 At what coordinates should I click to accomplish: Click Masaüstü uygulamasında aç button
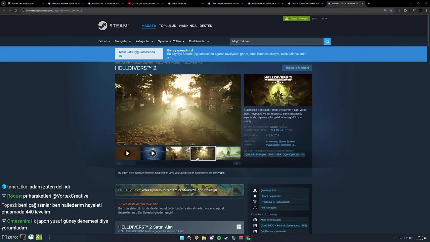coord(139,54)
